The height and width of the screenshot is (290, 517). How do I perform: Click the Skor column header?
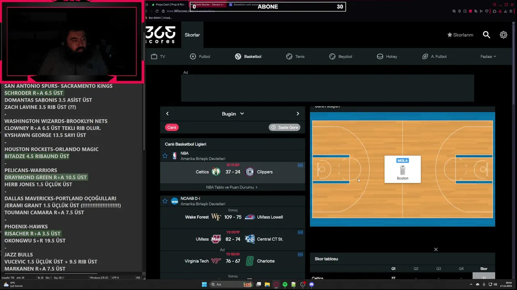[x=483, y=269]
